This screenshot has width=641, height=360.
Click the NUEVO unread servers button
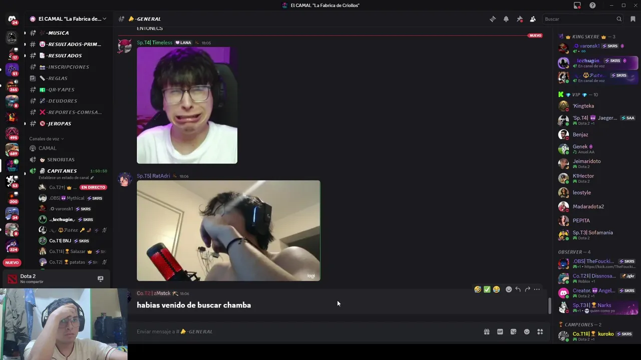pyautogui.click(x=12, y=262)
